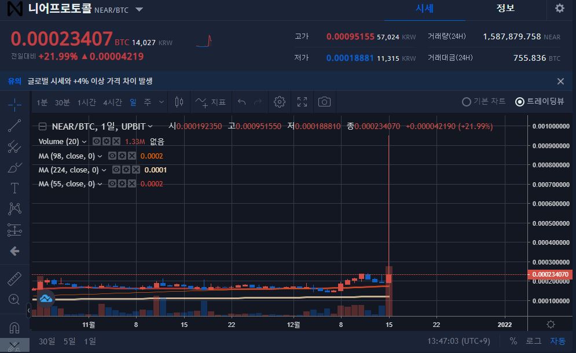This screenshot has width=576, height=353.
Task: Select the trend line drawing tool
Action: [14, 126]
